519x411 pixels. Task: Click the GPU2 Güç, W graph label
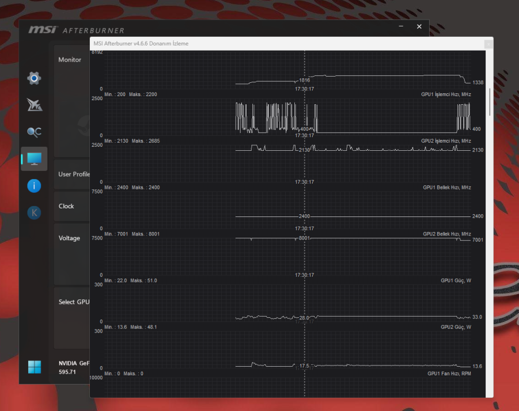(456, 327)
